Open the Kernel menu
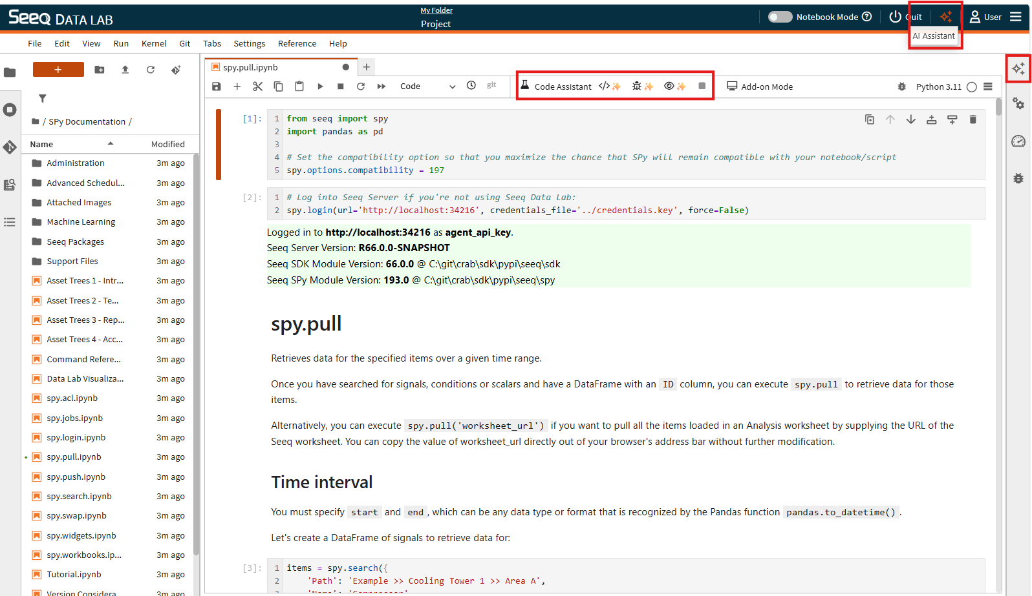Screen dimensions: 1032x596 [x=154, y=43]
